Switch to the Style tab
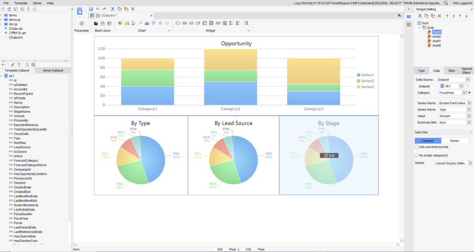The image size is (474, 252). [451, 71]
